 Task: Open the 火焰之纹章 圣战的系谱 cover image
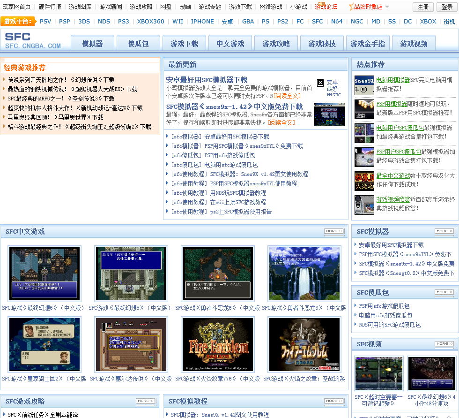304,344
